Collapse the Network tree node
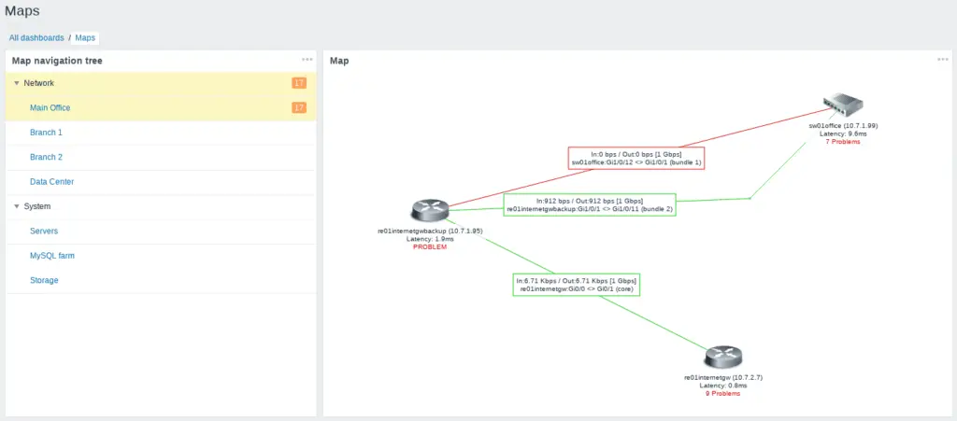Viewport: 957px width, 421px height. (17, 83)
